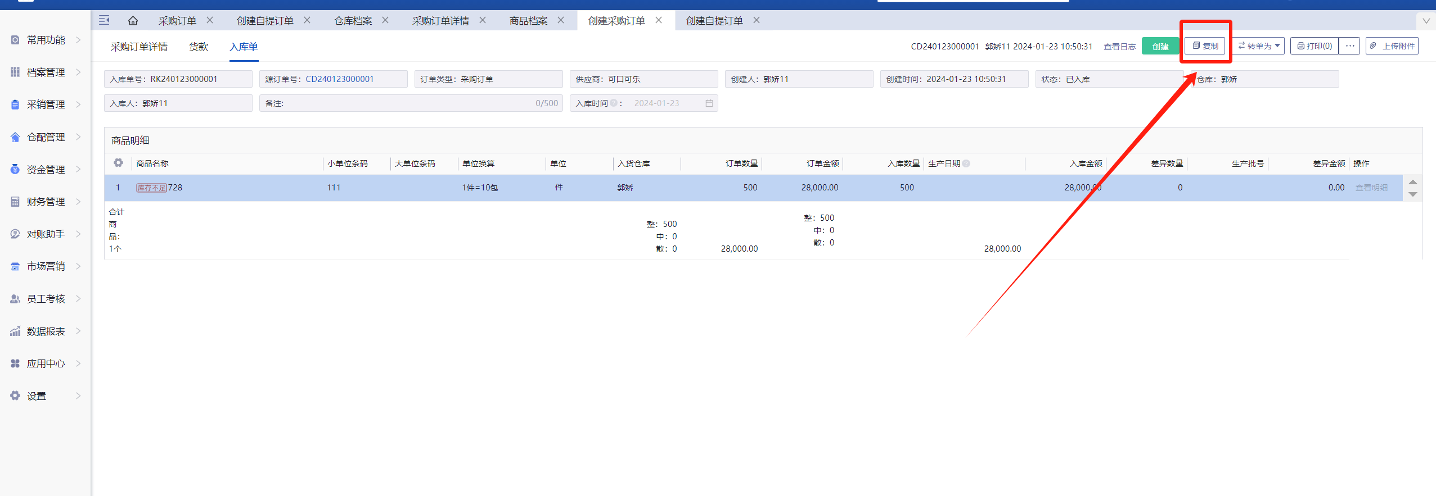Switch to the 货款 sub-tab
1436x496 pixels.
(x=199, y=47)
